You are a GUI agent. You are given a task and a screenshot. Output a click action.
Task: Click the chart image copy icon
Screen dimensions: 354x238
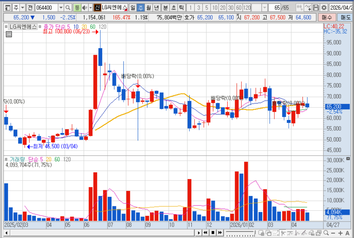[318, 233]
